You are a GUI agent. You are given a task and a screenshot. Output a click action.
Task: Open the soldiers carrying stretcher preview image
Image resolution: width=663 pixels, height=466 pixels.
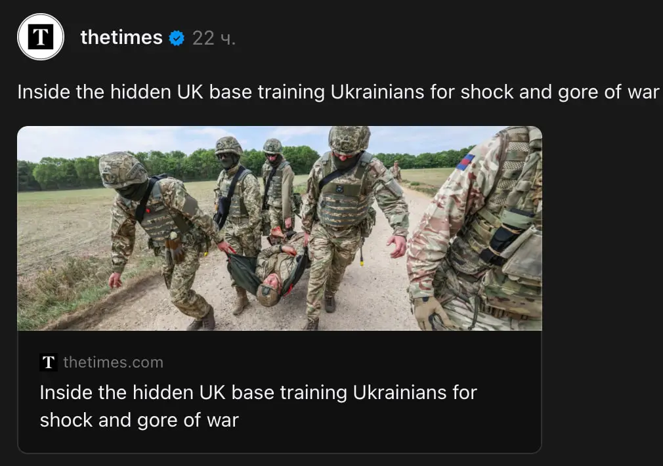(280, 228)
